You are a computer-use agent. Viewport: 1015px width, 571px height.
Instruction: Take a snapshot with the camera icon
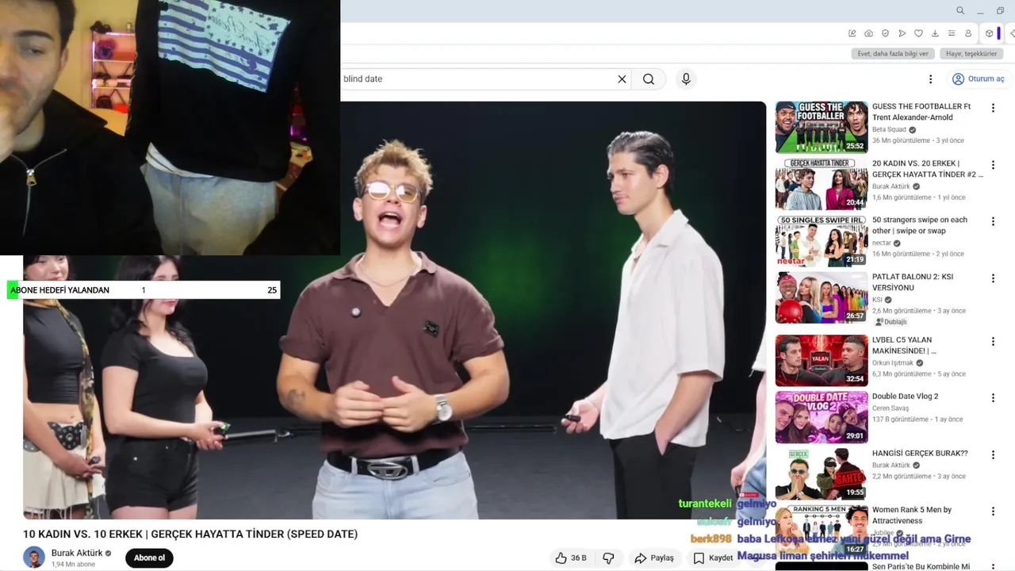pos(869,33)
